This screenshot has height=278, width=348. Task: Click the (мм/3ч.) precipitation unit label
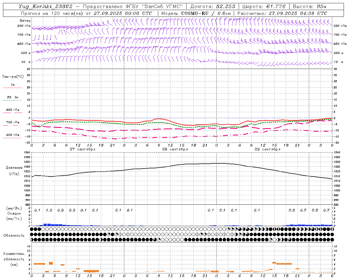tap(14, 208)
